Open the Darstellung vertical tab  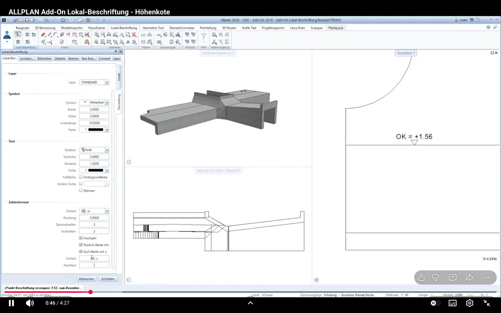click(x=119, y=102)
